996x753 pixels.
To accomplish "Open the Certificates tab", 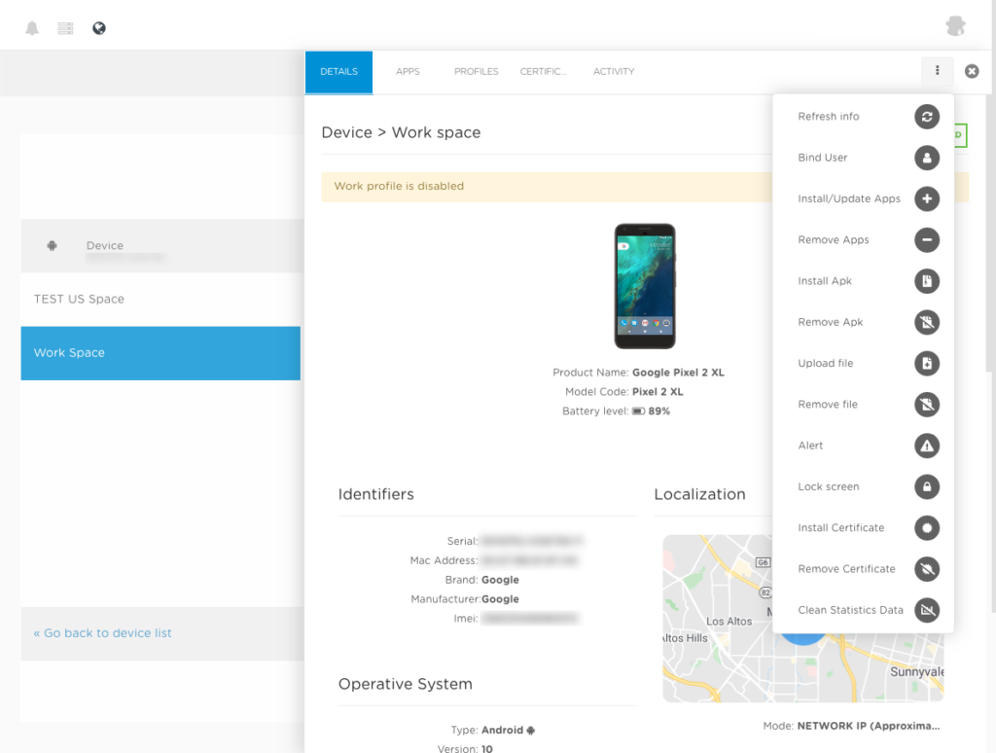I will coord(543,72).
